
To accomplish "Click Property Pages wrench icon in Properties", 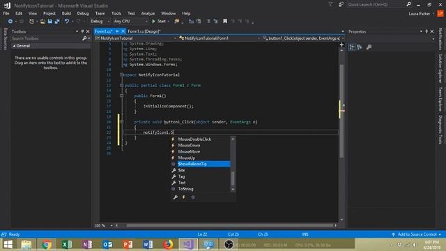I will pos(369,47).
